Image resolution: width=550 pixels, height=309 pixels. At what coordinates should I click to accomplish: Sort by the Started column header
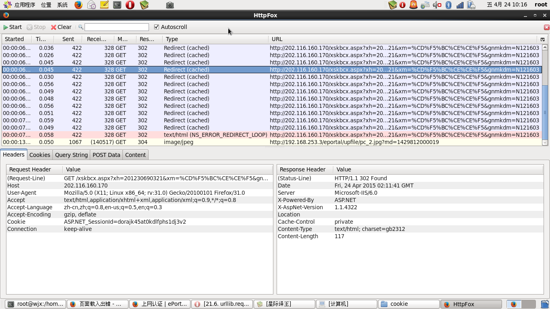[17, 39]
